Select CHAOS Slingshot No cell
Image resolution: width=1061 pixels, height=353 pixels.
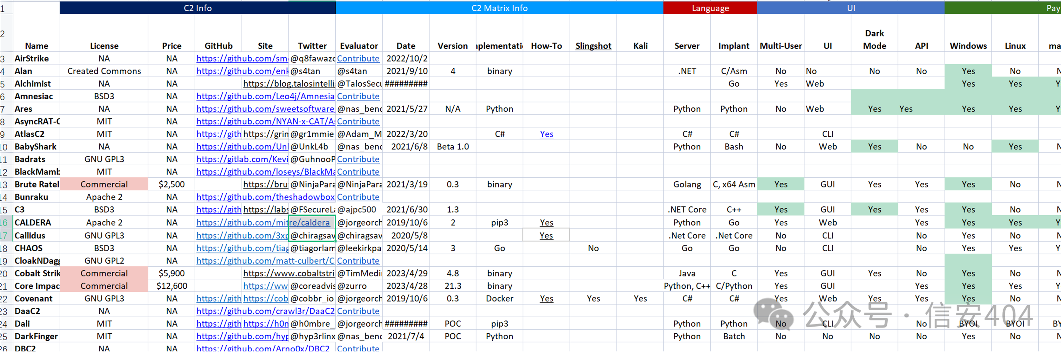click(x=593, y=249)
